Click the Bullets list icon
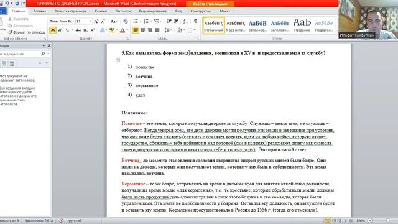The width and height of the screenshot is (398, 224). pyautogui.click(x=136, y=21)
